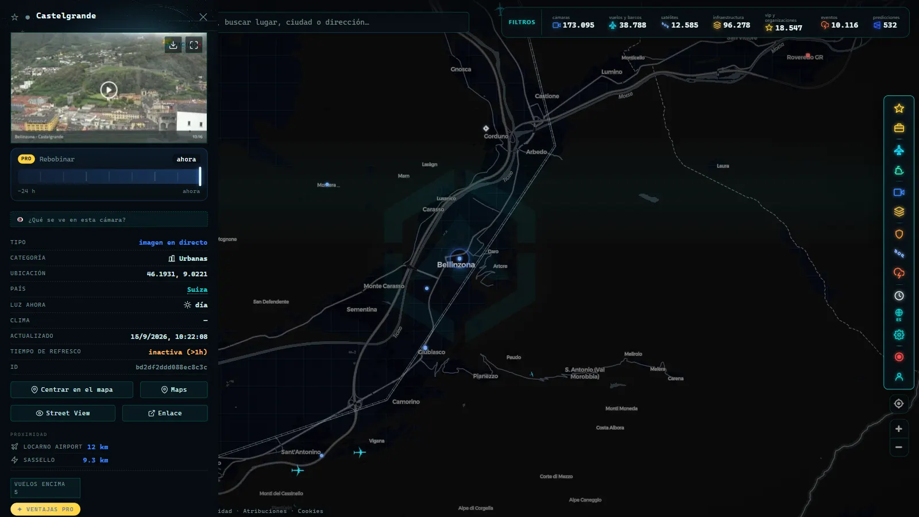Screen dimensions: 919x517
Task: Download the Castelgrande camera image
Action: (x=173, y=45)
